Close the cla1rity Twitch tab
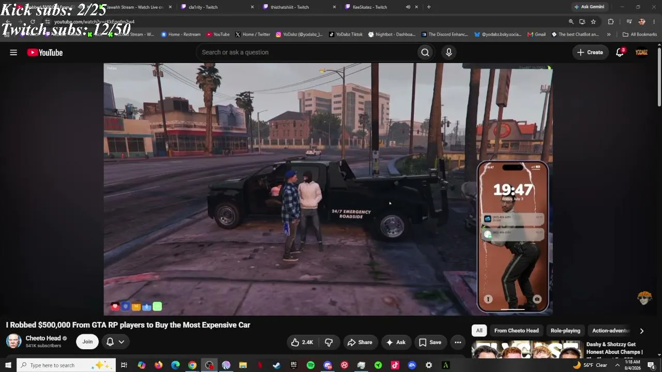Screen dimensions: 662x372 pos(252,7)
